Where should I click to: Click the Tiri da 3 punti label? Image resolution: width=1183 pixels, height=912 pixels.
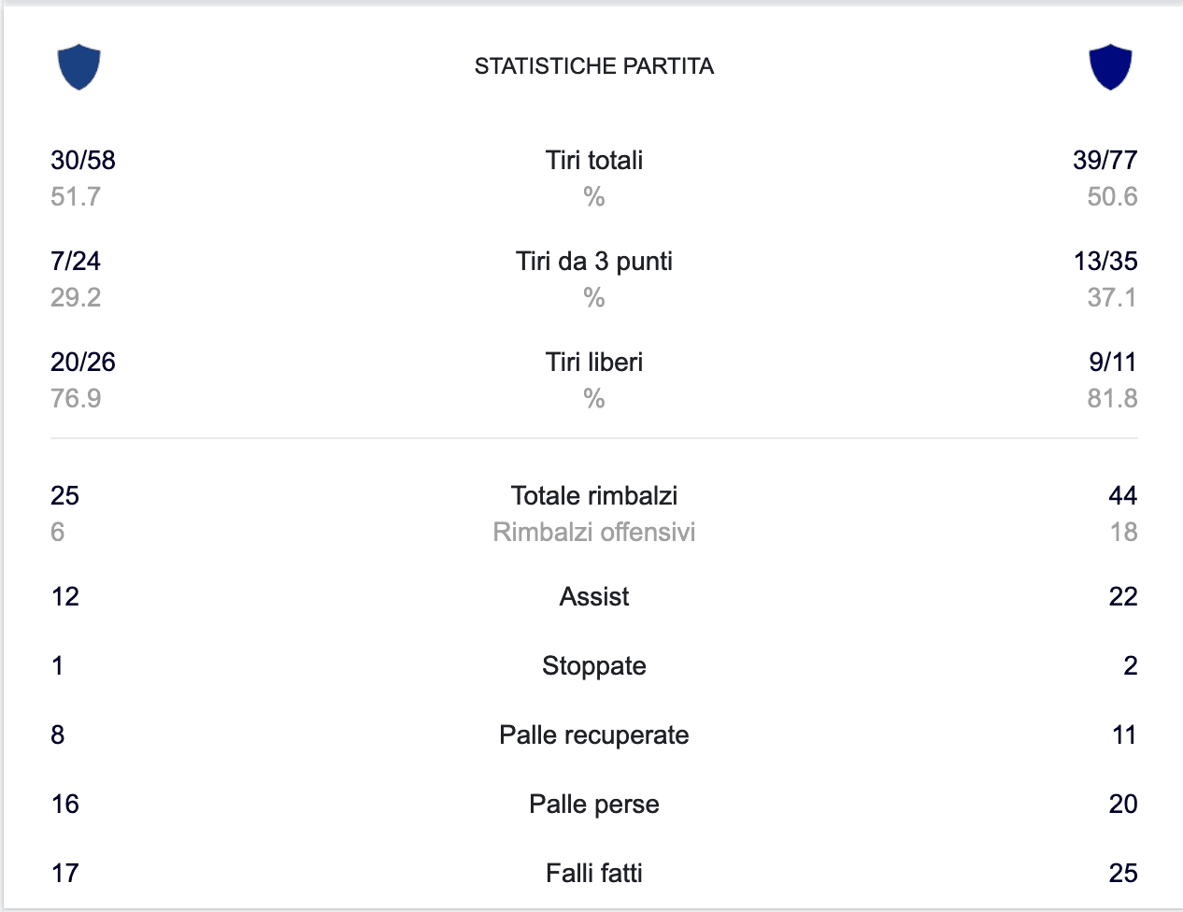pos(594,261)
